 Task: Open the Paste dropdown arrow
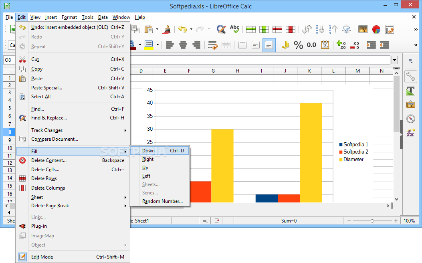157,29
